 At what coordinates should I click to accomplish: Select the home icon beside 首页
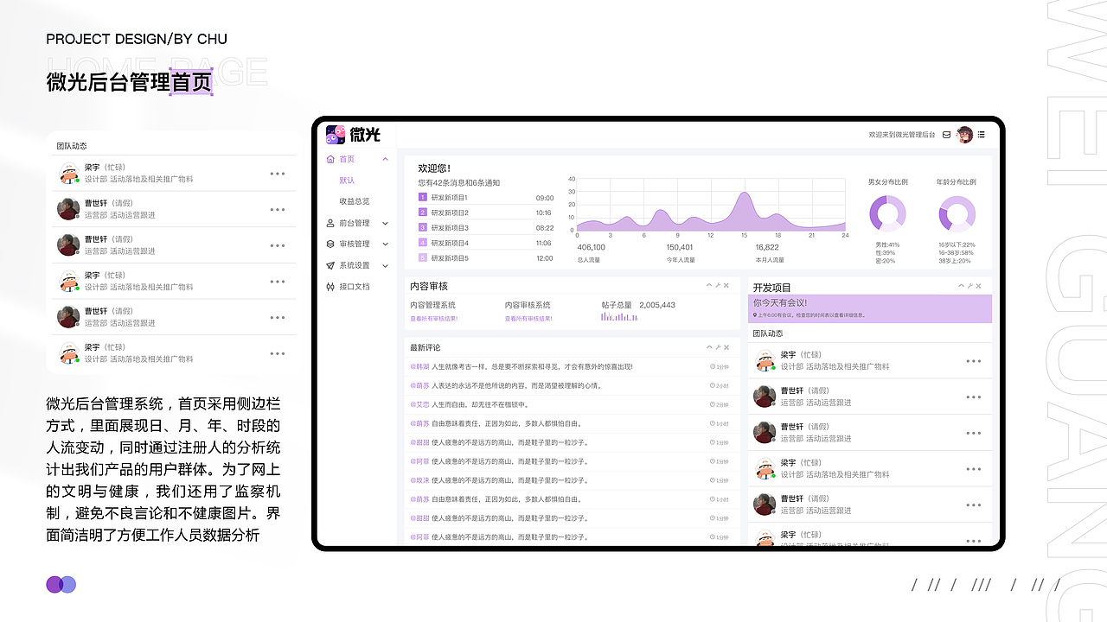(330, 159)
